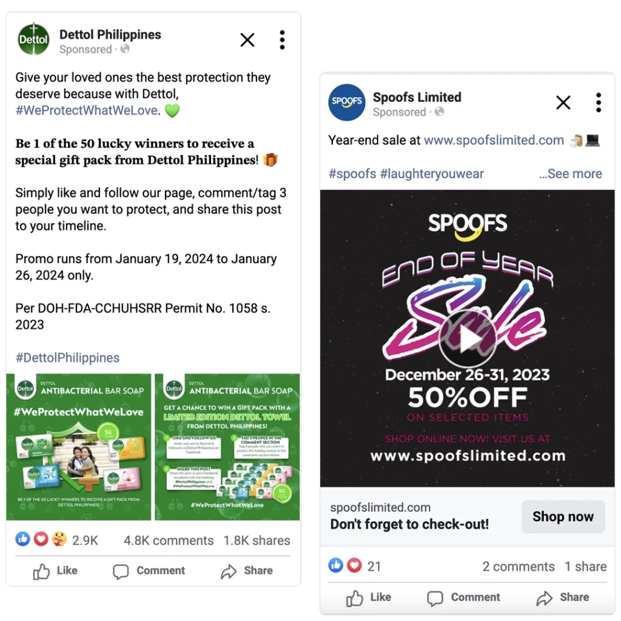Follow the www.spoofslimited.com link in caption
Screen dimensions: 621x621
tap(494, 140)
